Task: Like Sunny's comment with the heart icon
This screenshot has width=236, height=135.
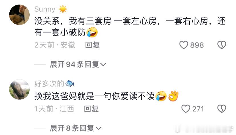Action: (184, 45)
